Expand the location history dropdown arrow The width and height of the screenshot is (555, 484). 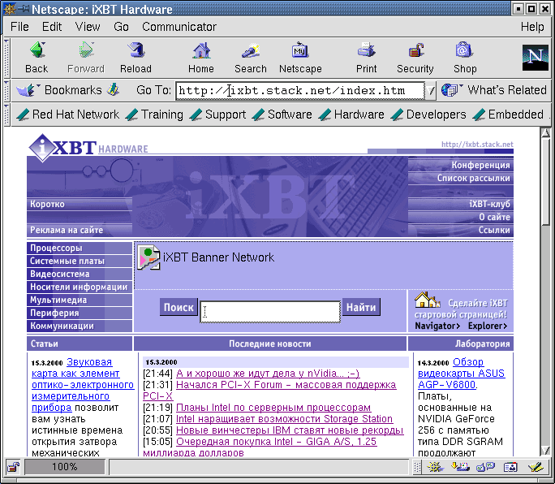432,91
